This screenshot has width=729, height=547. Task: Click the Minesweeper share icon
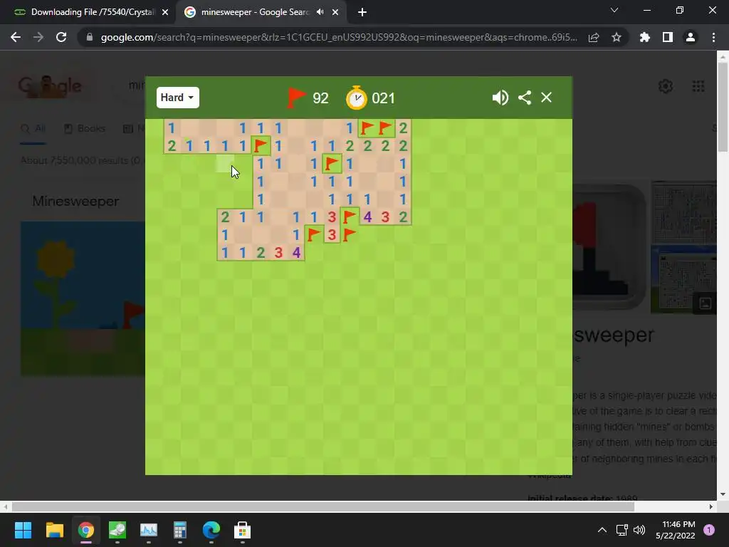(x=525, y=98)
